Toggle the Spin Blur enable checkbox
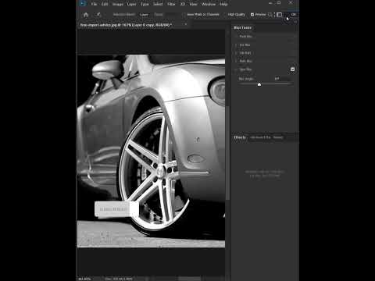The image size is (375, 281). 292,69
